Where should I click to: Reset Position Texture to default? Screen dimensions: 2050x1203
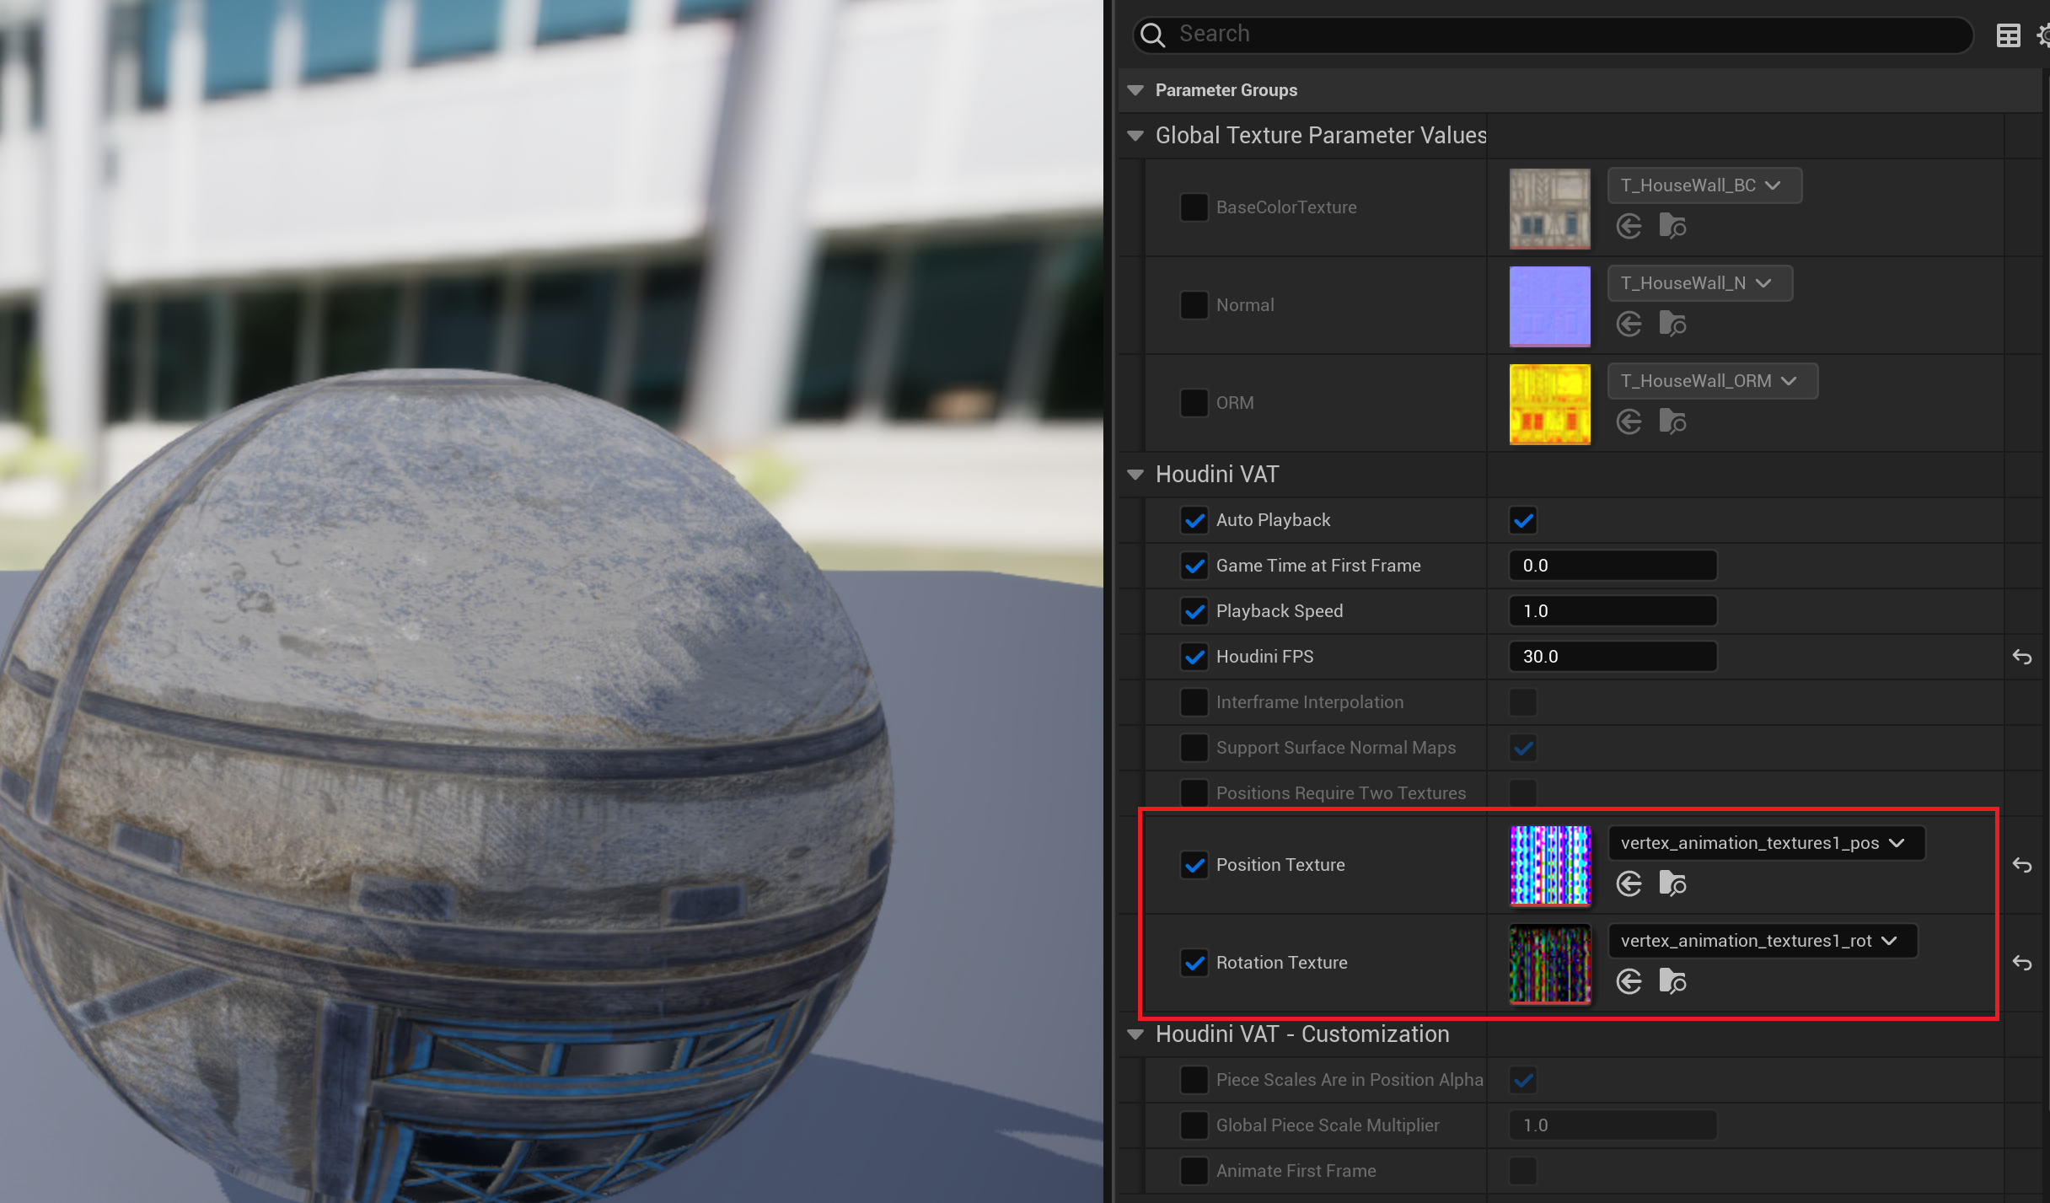[2022, 865]
